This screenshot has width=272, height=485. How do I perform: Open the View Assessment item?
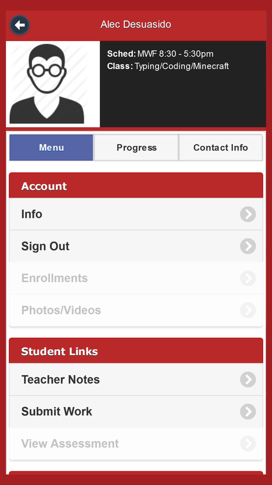click(x=136, y=444)
